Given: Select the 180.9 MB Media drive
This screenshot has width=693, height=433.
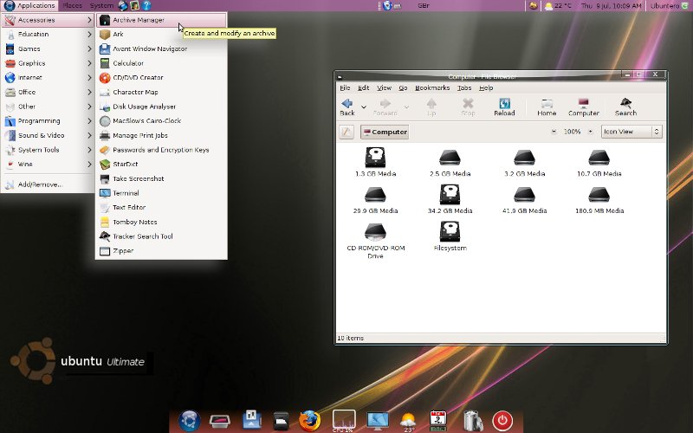Looking at the screenshot, I should click(x=599, y=199).
